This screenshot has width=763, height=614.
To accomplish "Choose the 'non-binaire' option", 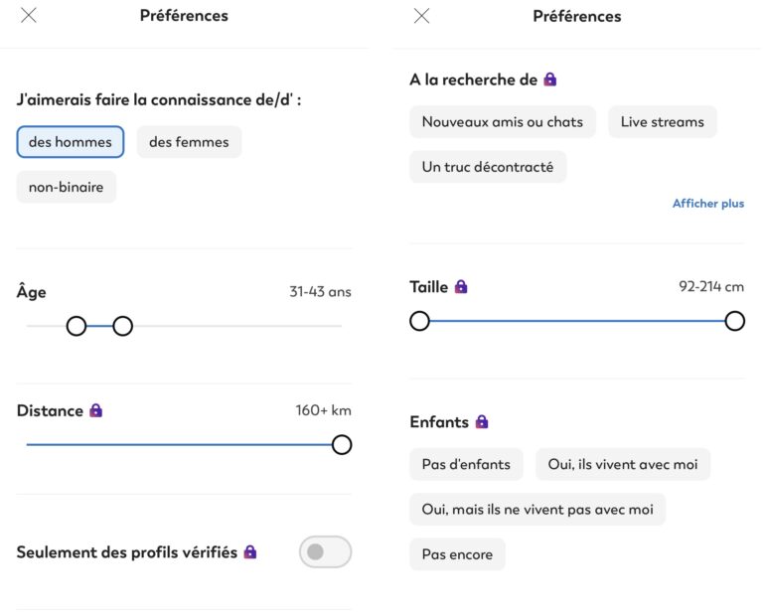I will (x=67, y=187).
